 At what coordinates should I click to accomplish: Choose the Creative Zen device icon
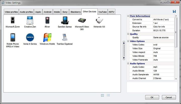tap(30, 20)
